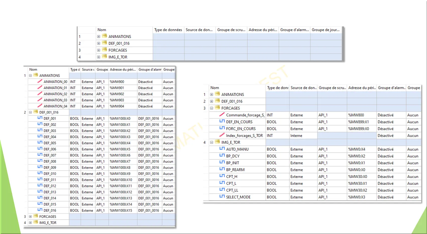
Task: Click the BP_DCY boolean tag icon
Action: coord(222,156)
